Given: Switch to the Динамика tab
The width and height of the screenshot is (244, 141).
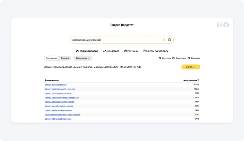Looking at the screenshot, I should (x=111, y=51).
